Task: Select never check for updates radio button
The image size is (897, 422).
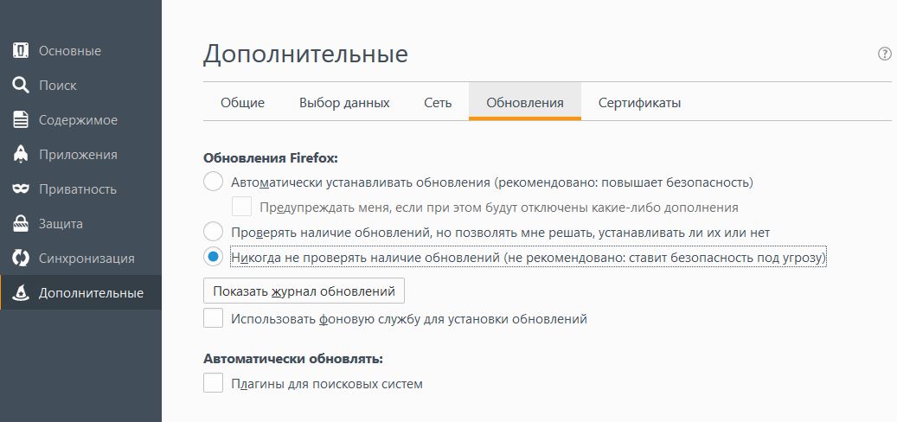Action: coord(213,257)
